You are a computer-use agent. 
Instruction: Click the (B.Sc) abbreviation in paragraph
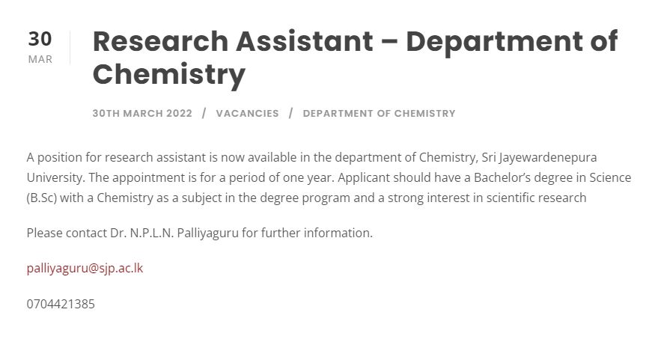coord(42,198)
